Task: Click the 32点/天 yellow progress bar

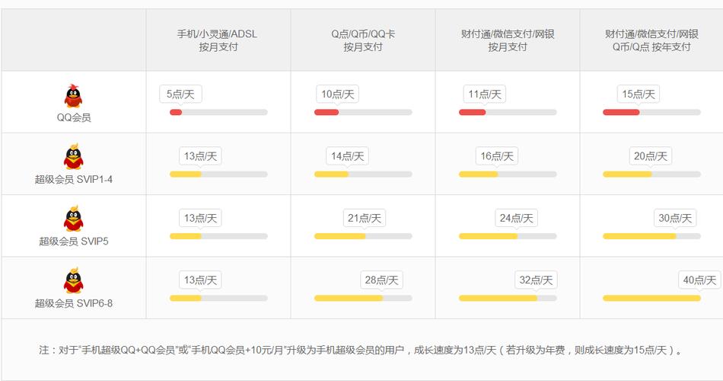Action: pyautogui.click(x=508, y=299)
